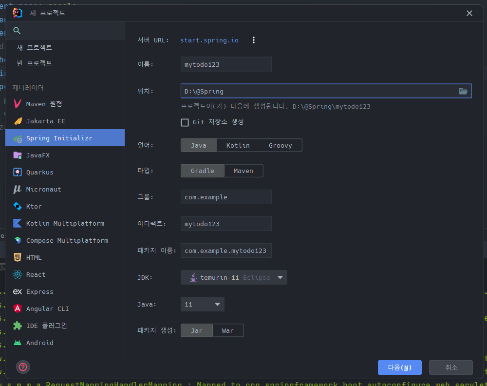487x386 pixels.
Task: Set language to Java
Action: coord(199,145)
